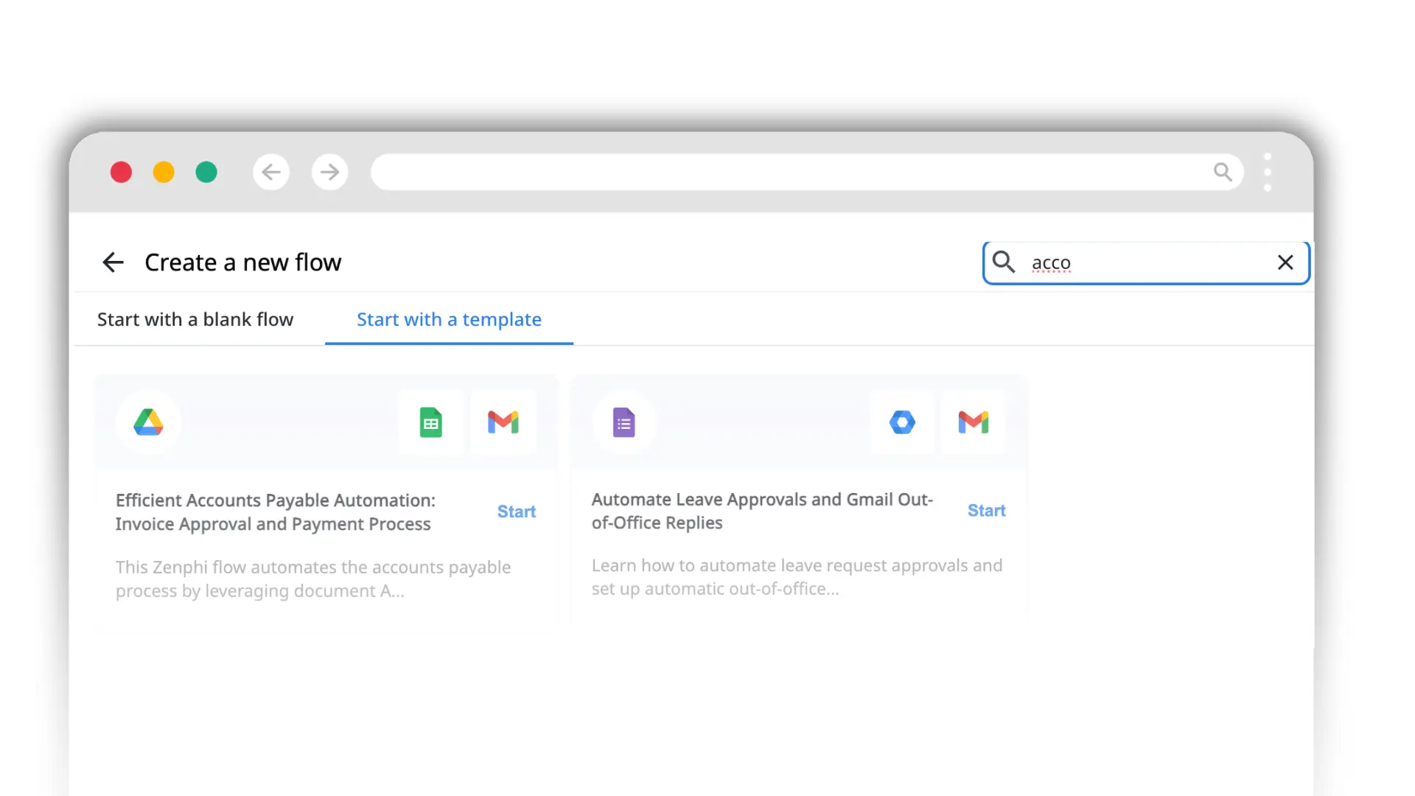Click the blue hexagon Google Admin icon
1415x796 pixels.
902,422
